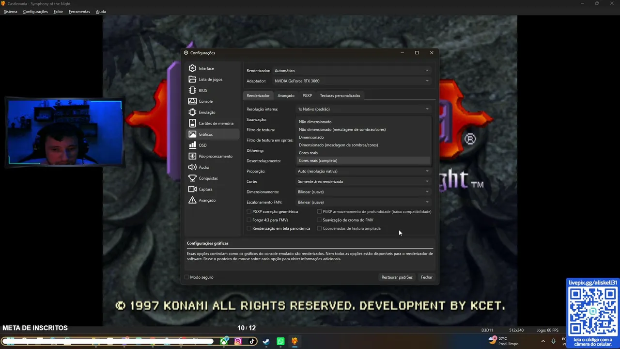This screenshot has height=349, width=620.
Task: Open the weather widget in taskbar
Action: click(504, 341)
